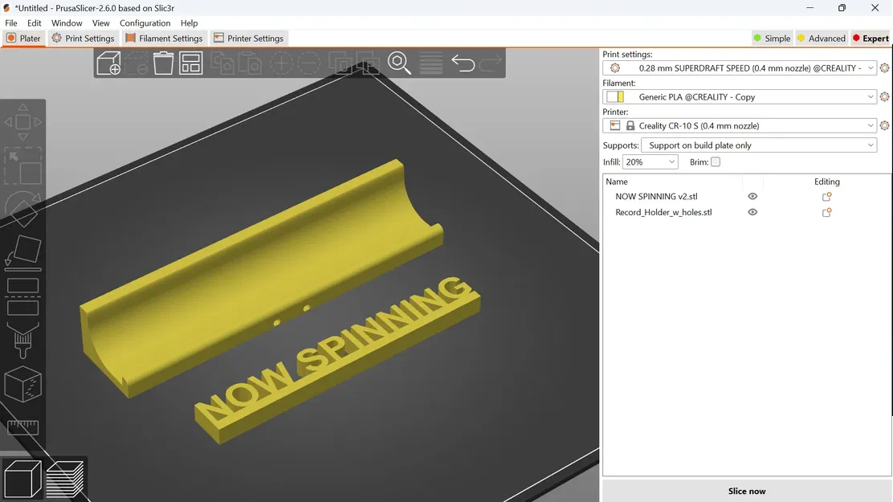The width and height of the screenshot is (893, 502).
Task: Click the Add model toolbar icon
Action: point(108,63)
